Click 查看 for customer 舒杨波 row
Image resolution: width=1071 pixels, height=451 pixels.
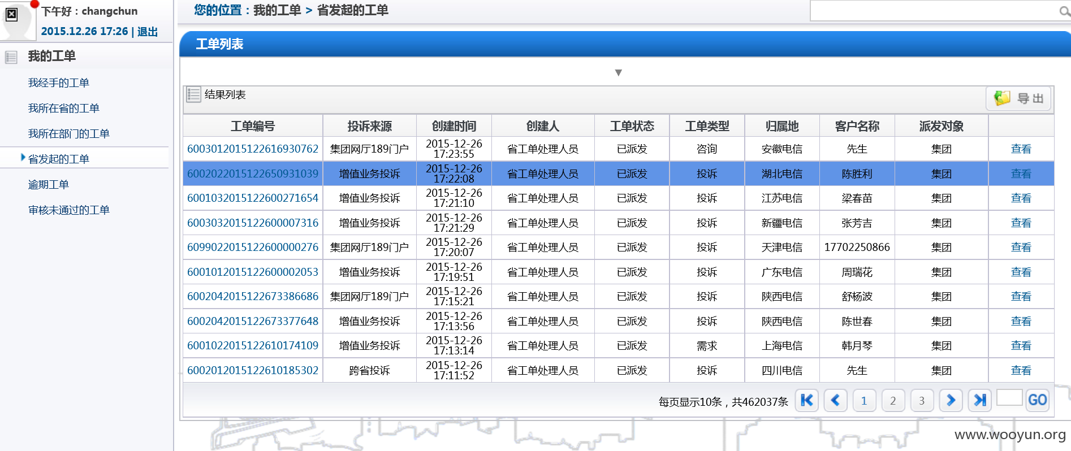pos(1021,296)
